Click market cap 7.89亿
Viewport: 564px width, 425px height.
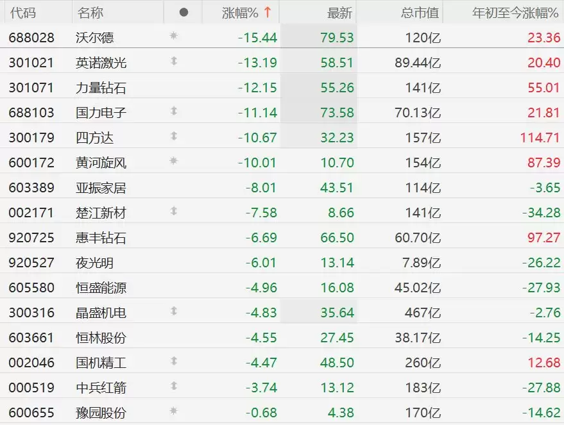[x=422, y=263]
